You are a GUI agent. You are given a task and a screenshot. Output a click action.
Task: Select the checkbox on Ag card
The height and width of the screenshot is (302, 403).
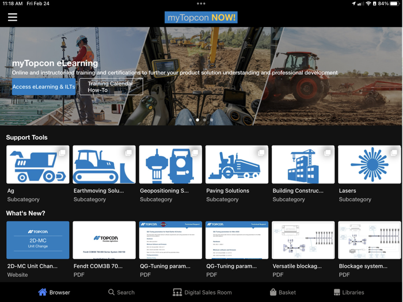62,152
